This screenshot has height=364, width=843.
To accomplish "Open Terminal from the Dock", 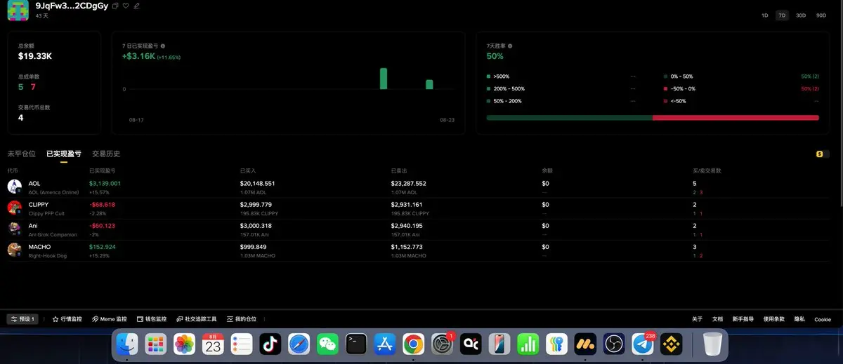I will [356, 344].
